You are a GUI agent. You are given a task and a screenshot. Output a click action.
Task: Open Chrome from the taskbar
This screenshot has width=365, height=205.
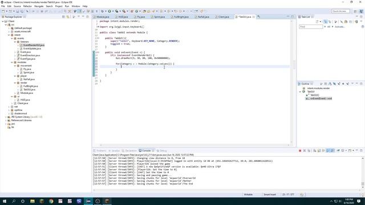tap(51, 201)
